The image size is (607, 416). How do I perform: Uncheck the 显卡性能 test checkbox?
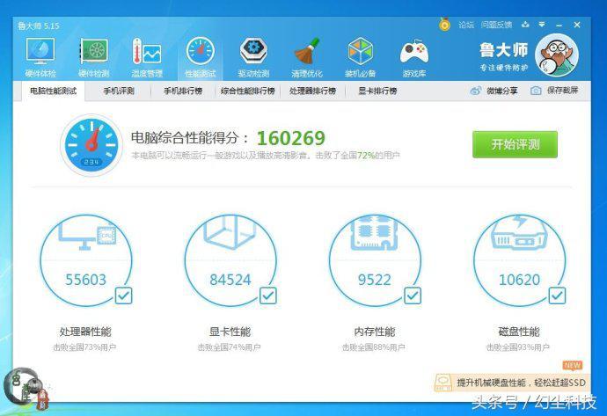[x=268, y=296]
